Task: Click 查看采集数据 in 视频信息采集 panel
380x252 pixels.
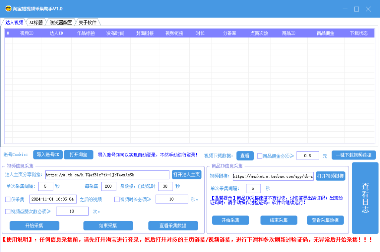Action: pyautogui.click(x=173, y=226)
